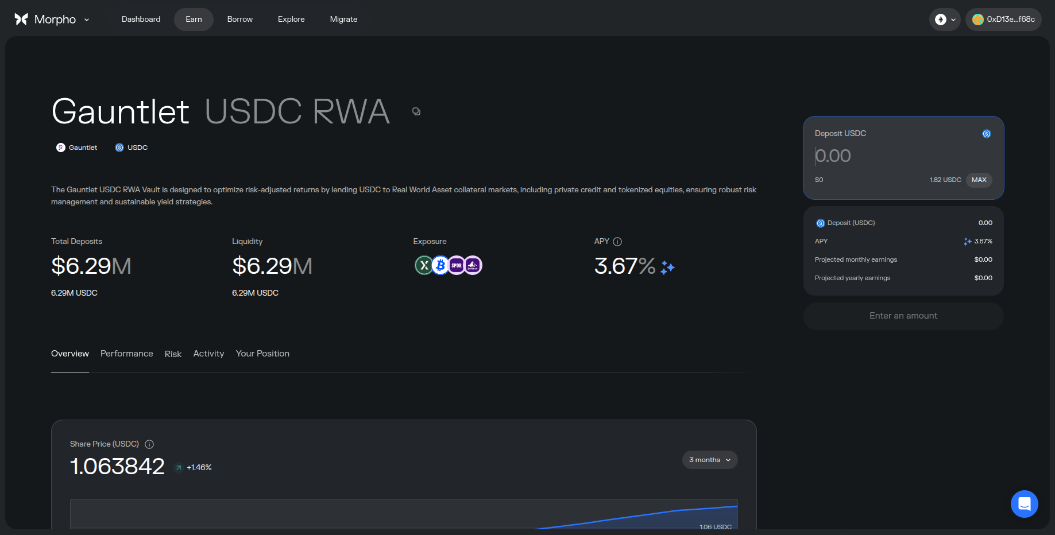Screen dimensions: 1055x535
Task: Select the purple mountain exposure icon
Action: pyautogui.click(x=473, y=265)
